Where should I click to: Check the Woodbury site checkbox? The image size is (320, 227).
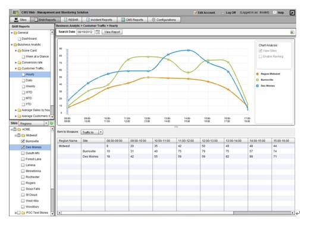(x=23, y=207)
